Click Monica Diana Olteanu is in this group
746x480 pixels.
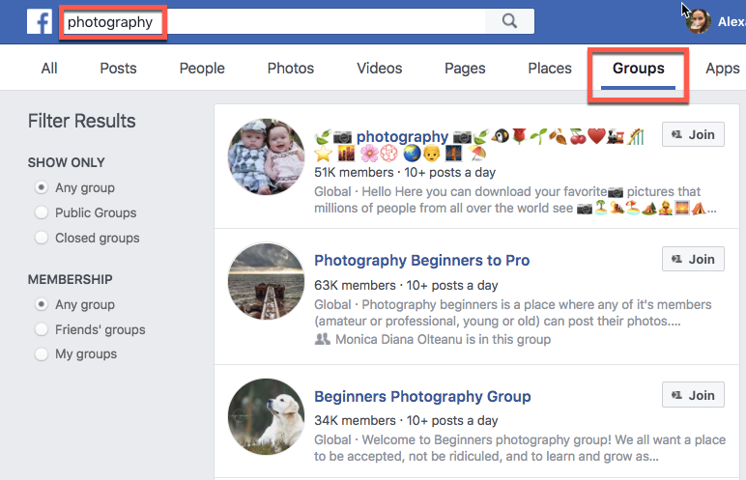443,339
